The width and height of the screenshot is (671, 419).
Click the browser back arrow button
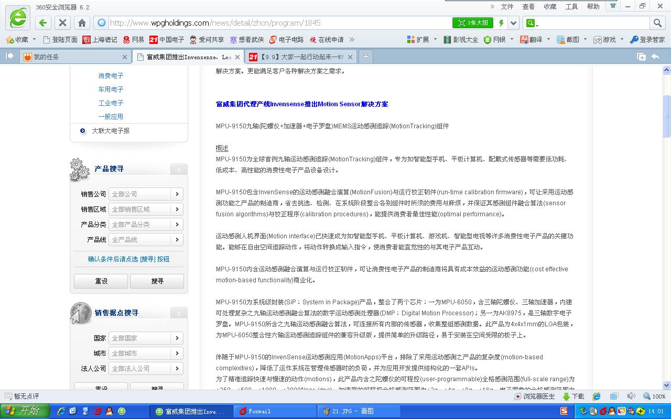coord(43,23)
